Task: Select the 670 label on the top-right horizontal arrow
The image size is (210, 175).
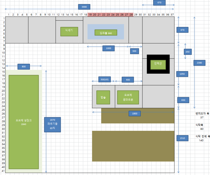Action: click(x=159, y=3)
